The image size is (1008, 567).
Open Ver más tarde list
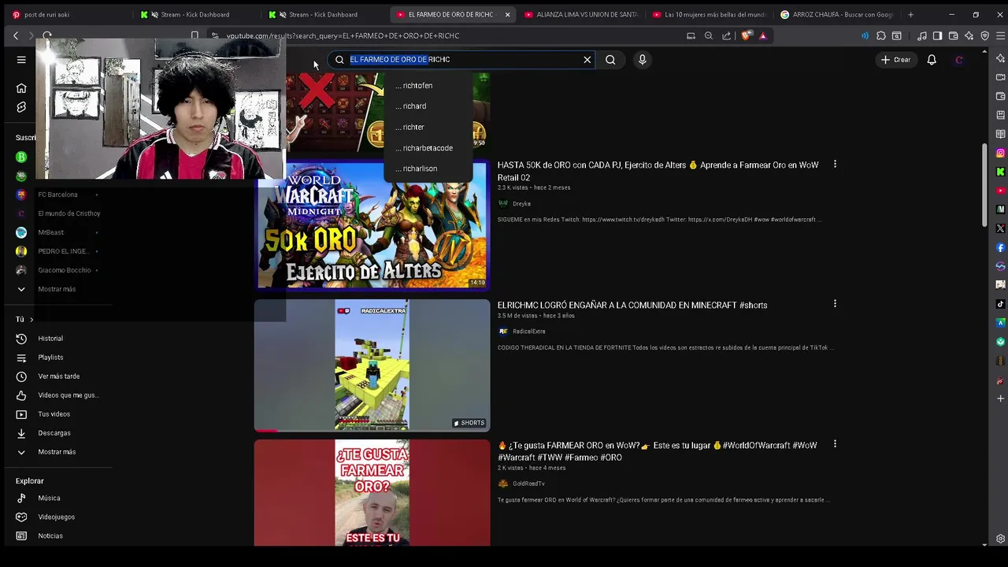coord(59,376)
